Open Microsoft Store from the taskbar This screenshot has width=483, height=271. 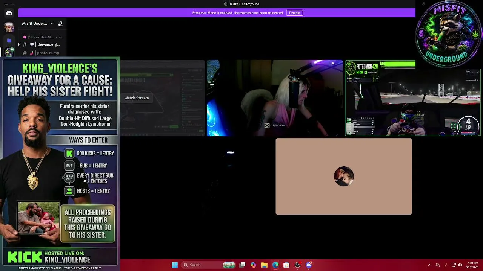pyautogui.click(x=286, y=265)
